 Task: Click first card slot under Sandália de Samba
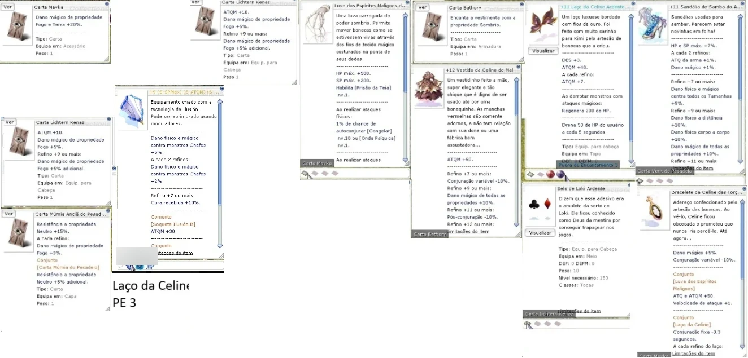[640, 181]
